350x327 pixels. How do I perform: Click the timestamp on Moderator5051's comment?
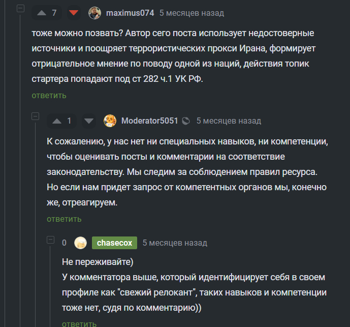coord(229,121)
